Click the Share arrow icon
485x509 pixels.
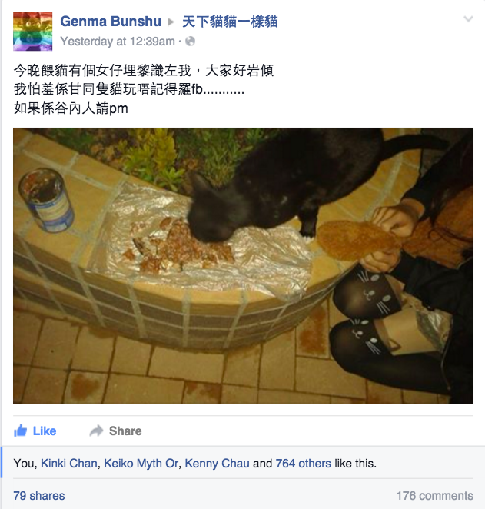(96, 431)
